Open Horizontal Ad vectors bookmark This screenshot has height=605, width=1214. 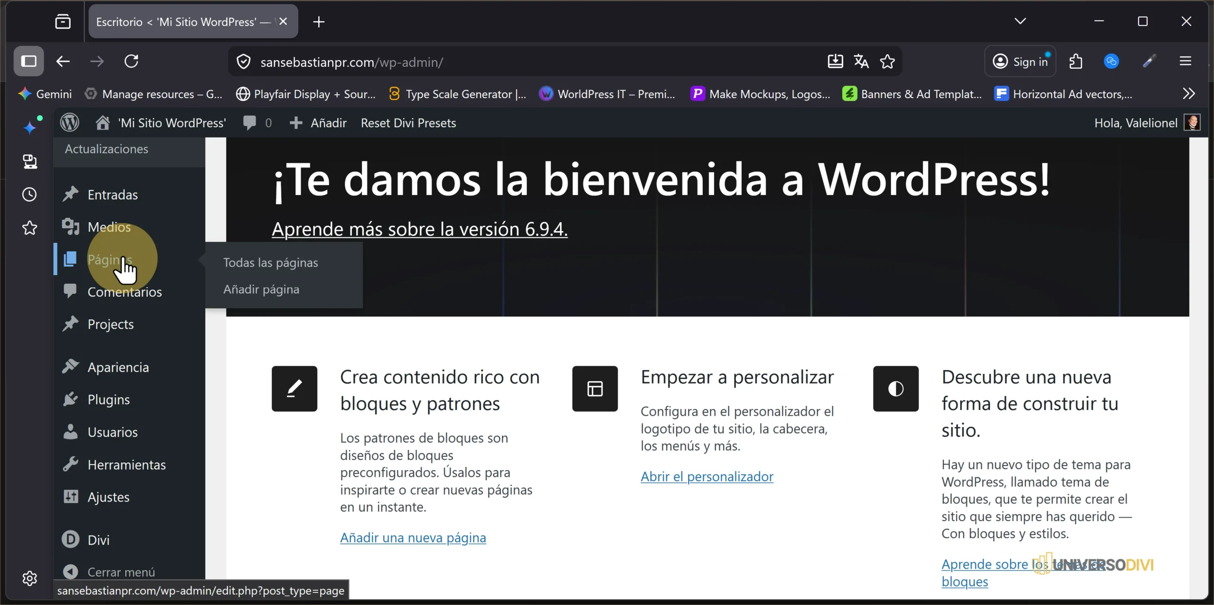[x=1064, y=94]
